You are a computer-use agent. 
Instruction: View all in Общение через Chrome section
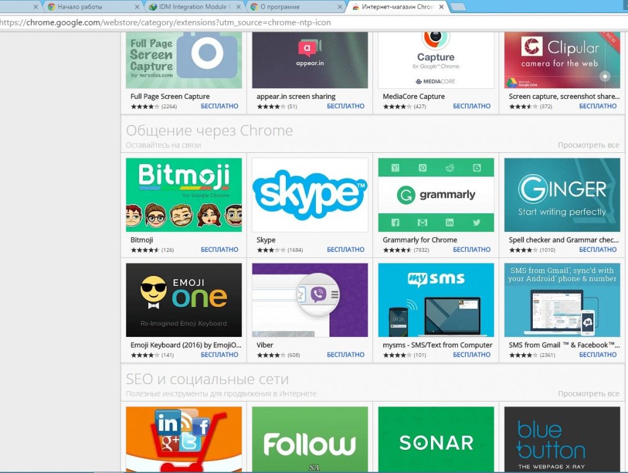click(x=588, y=145)
